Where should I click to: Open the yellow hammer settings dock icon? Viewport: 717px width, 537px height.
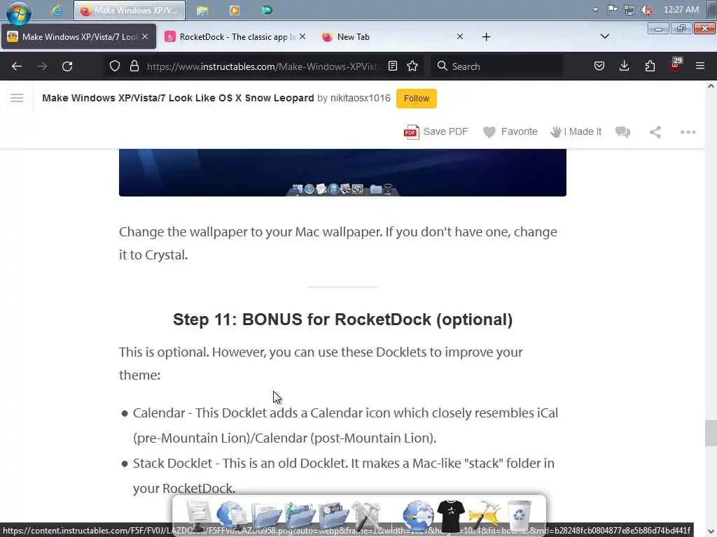[485, 516]
